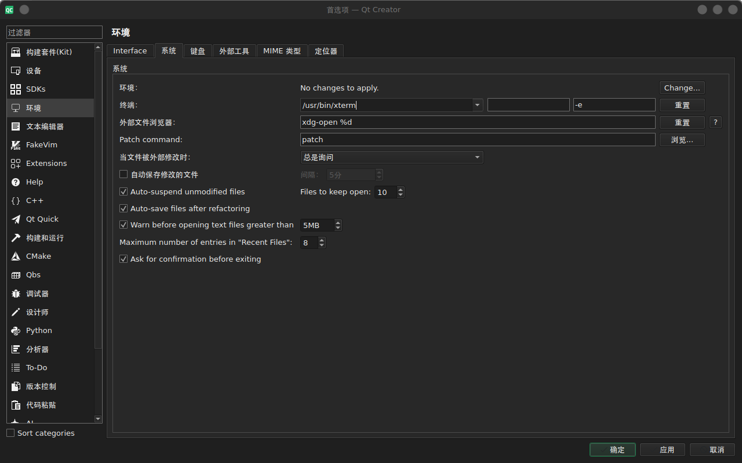Focus the Patch command field containing patch
The image size is (742, 463).
478,140
